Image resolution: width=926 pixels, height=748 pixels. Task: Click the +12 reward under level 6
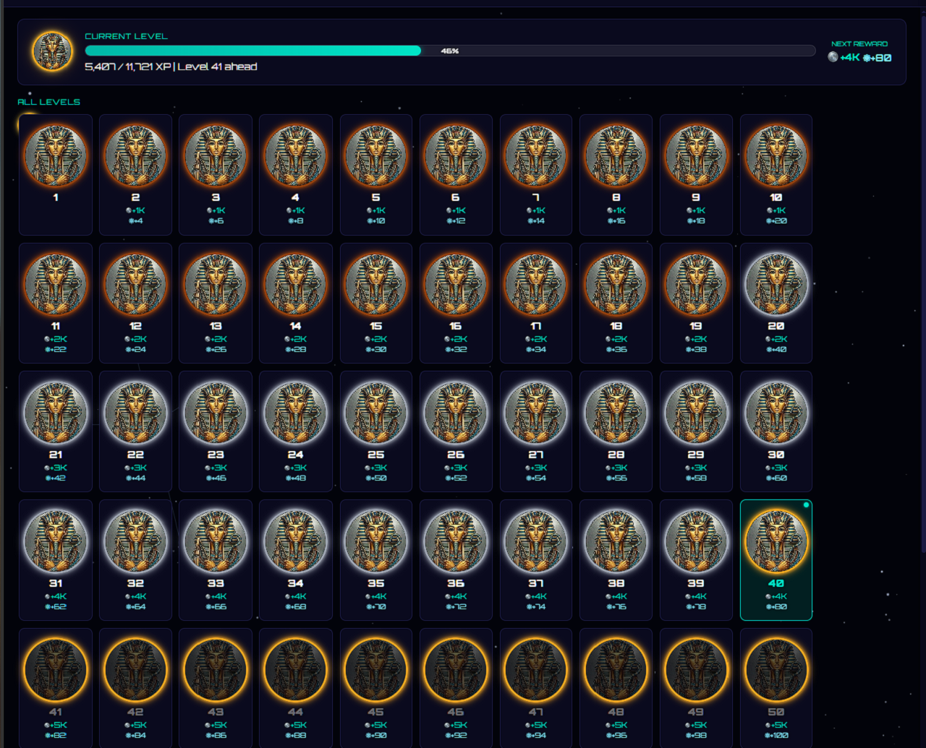point(456,221)
